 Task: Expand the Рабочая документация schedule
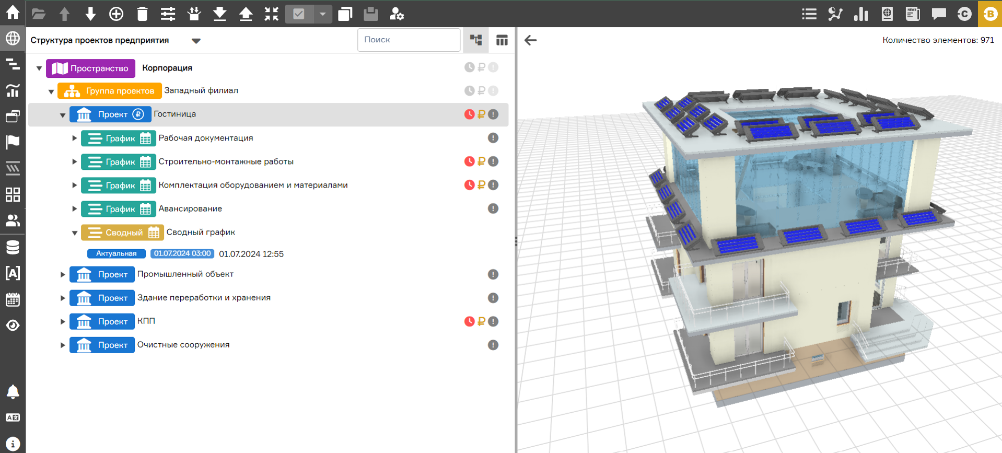74,138
